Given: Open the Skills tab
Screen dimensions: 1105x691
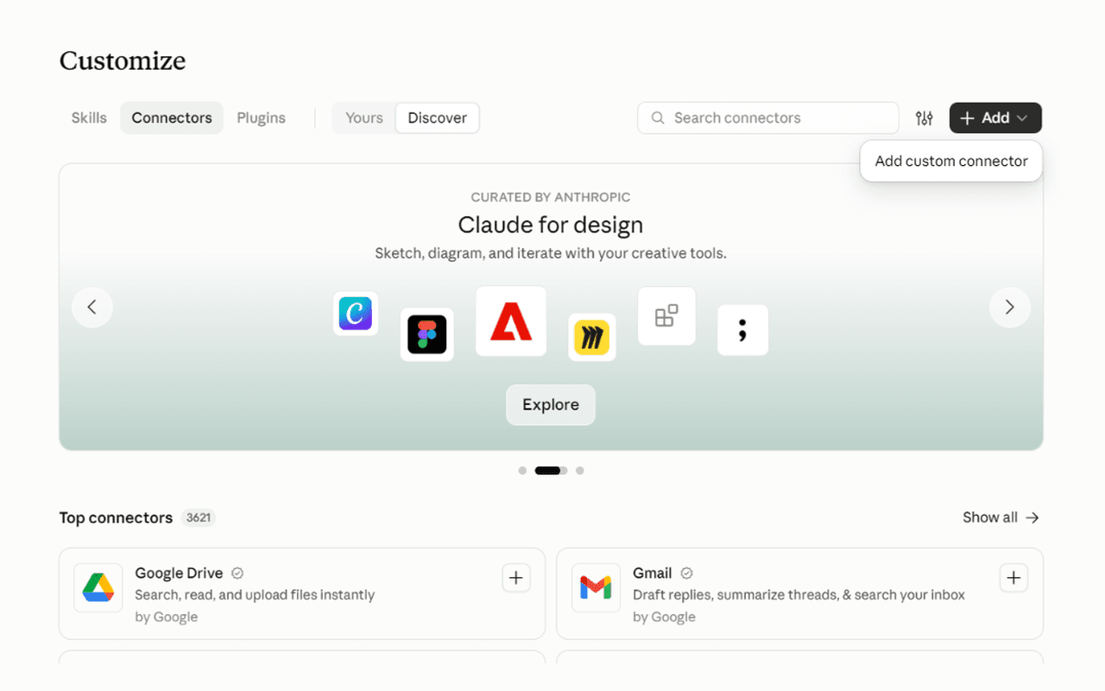Looking at the screenshot, I should (89, 118).
